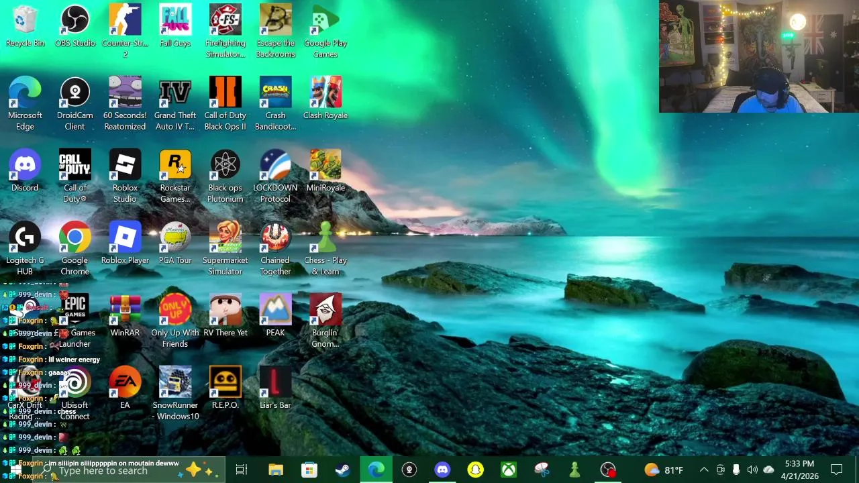The image size is (859, 483).
Task: Select the Chained Together desktop shortcut
Action: 275,249
